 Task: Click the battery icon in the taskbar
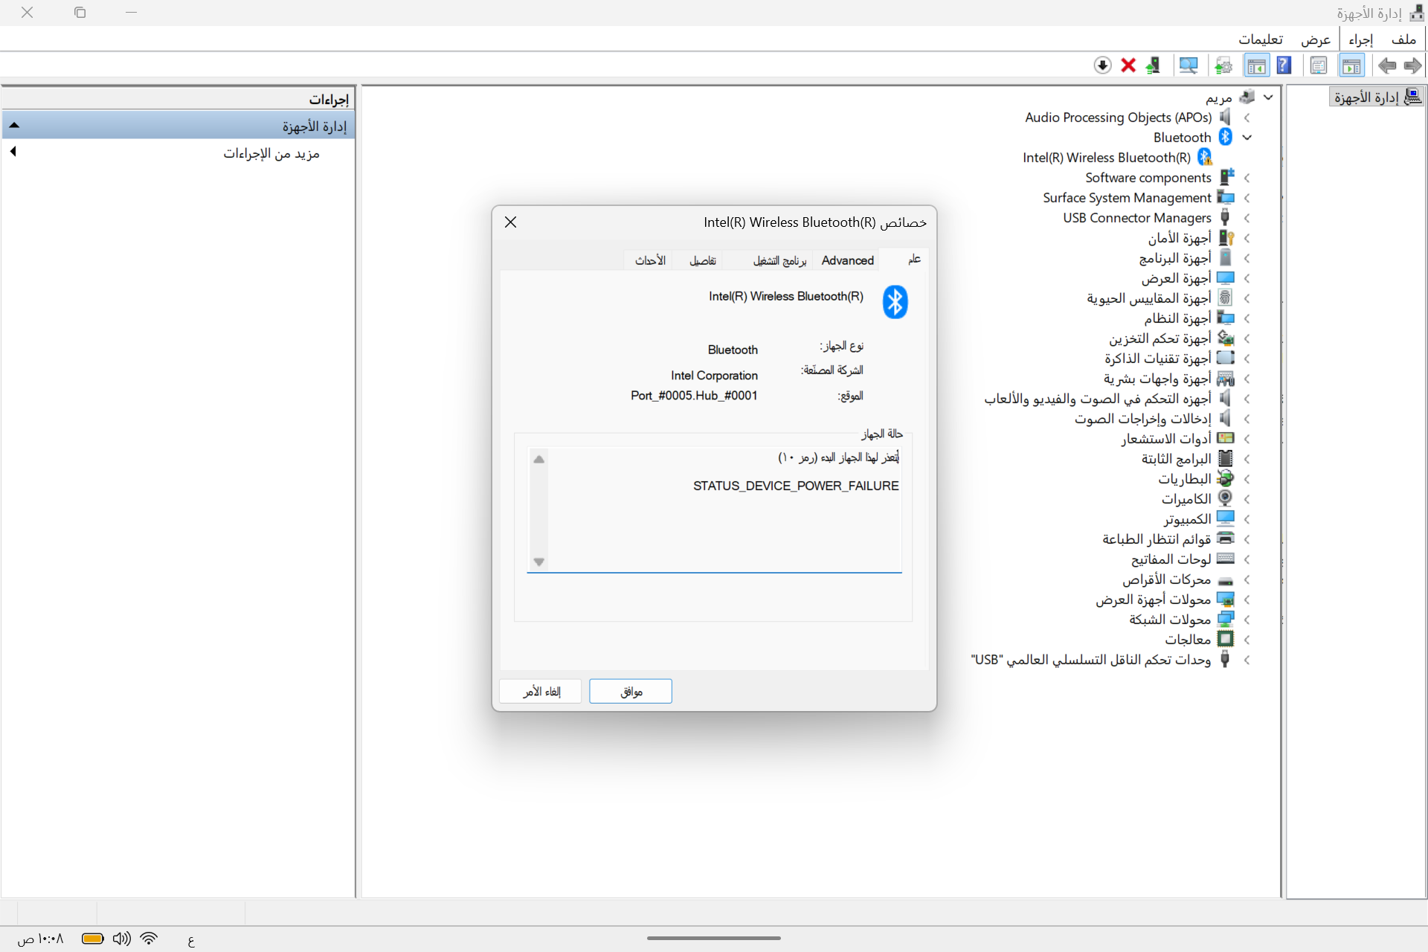pyautogui.click(x=92, y=939)
